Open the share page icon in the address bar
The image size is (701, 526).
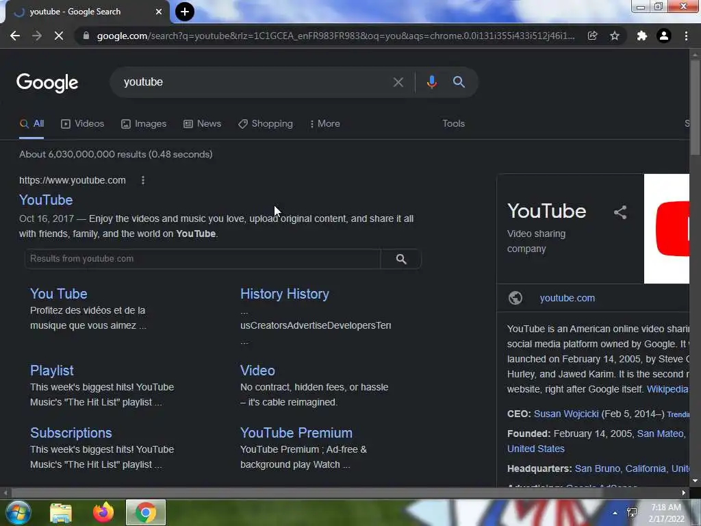coord(592,36)
